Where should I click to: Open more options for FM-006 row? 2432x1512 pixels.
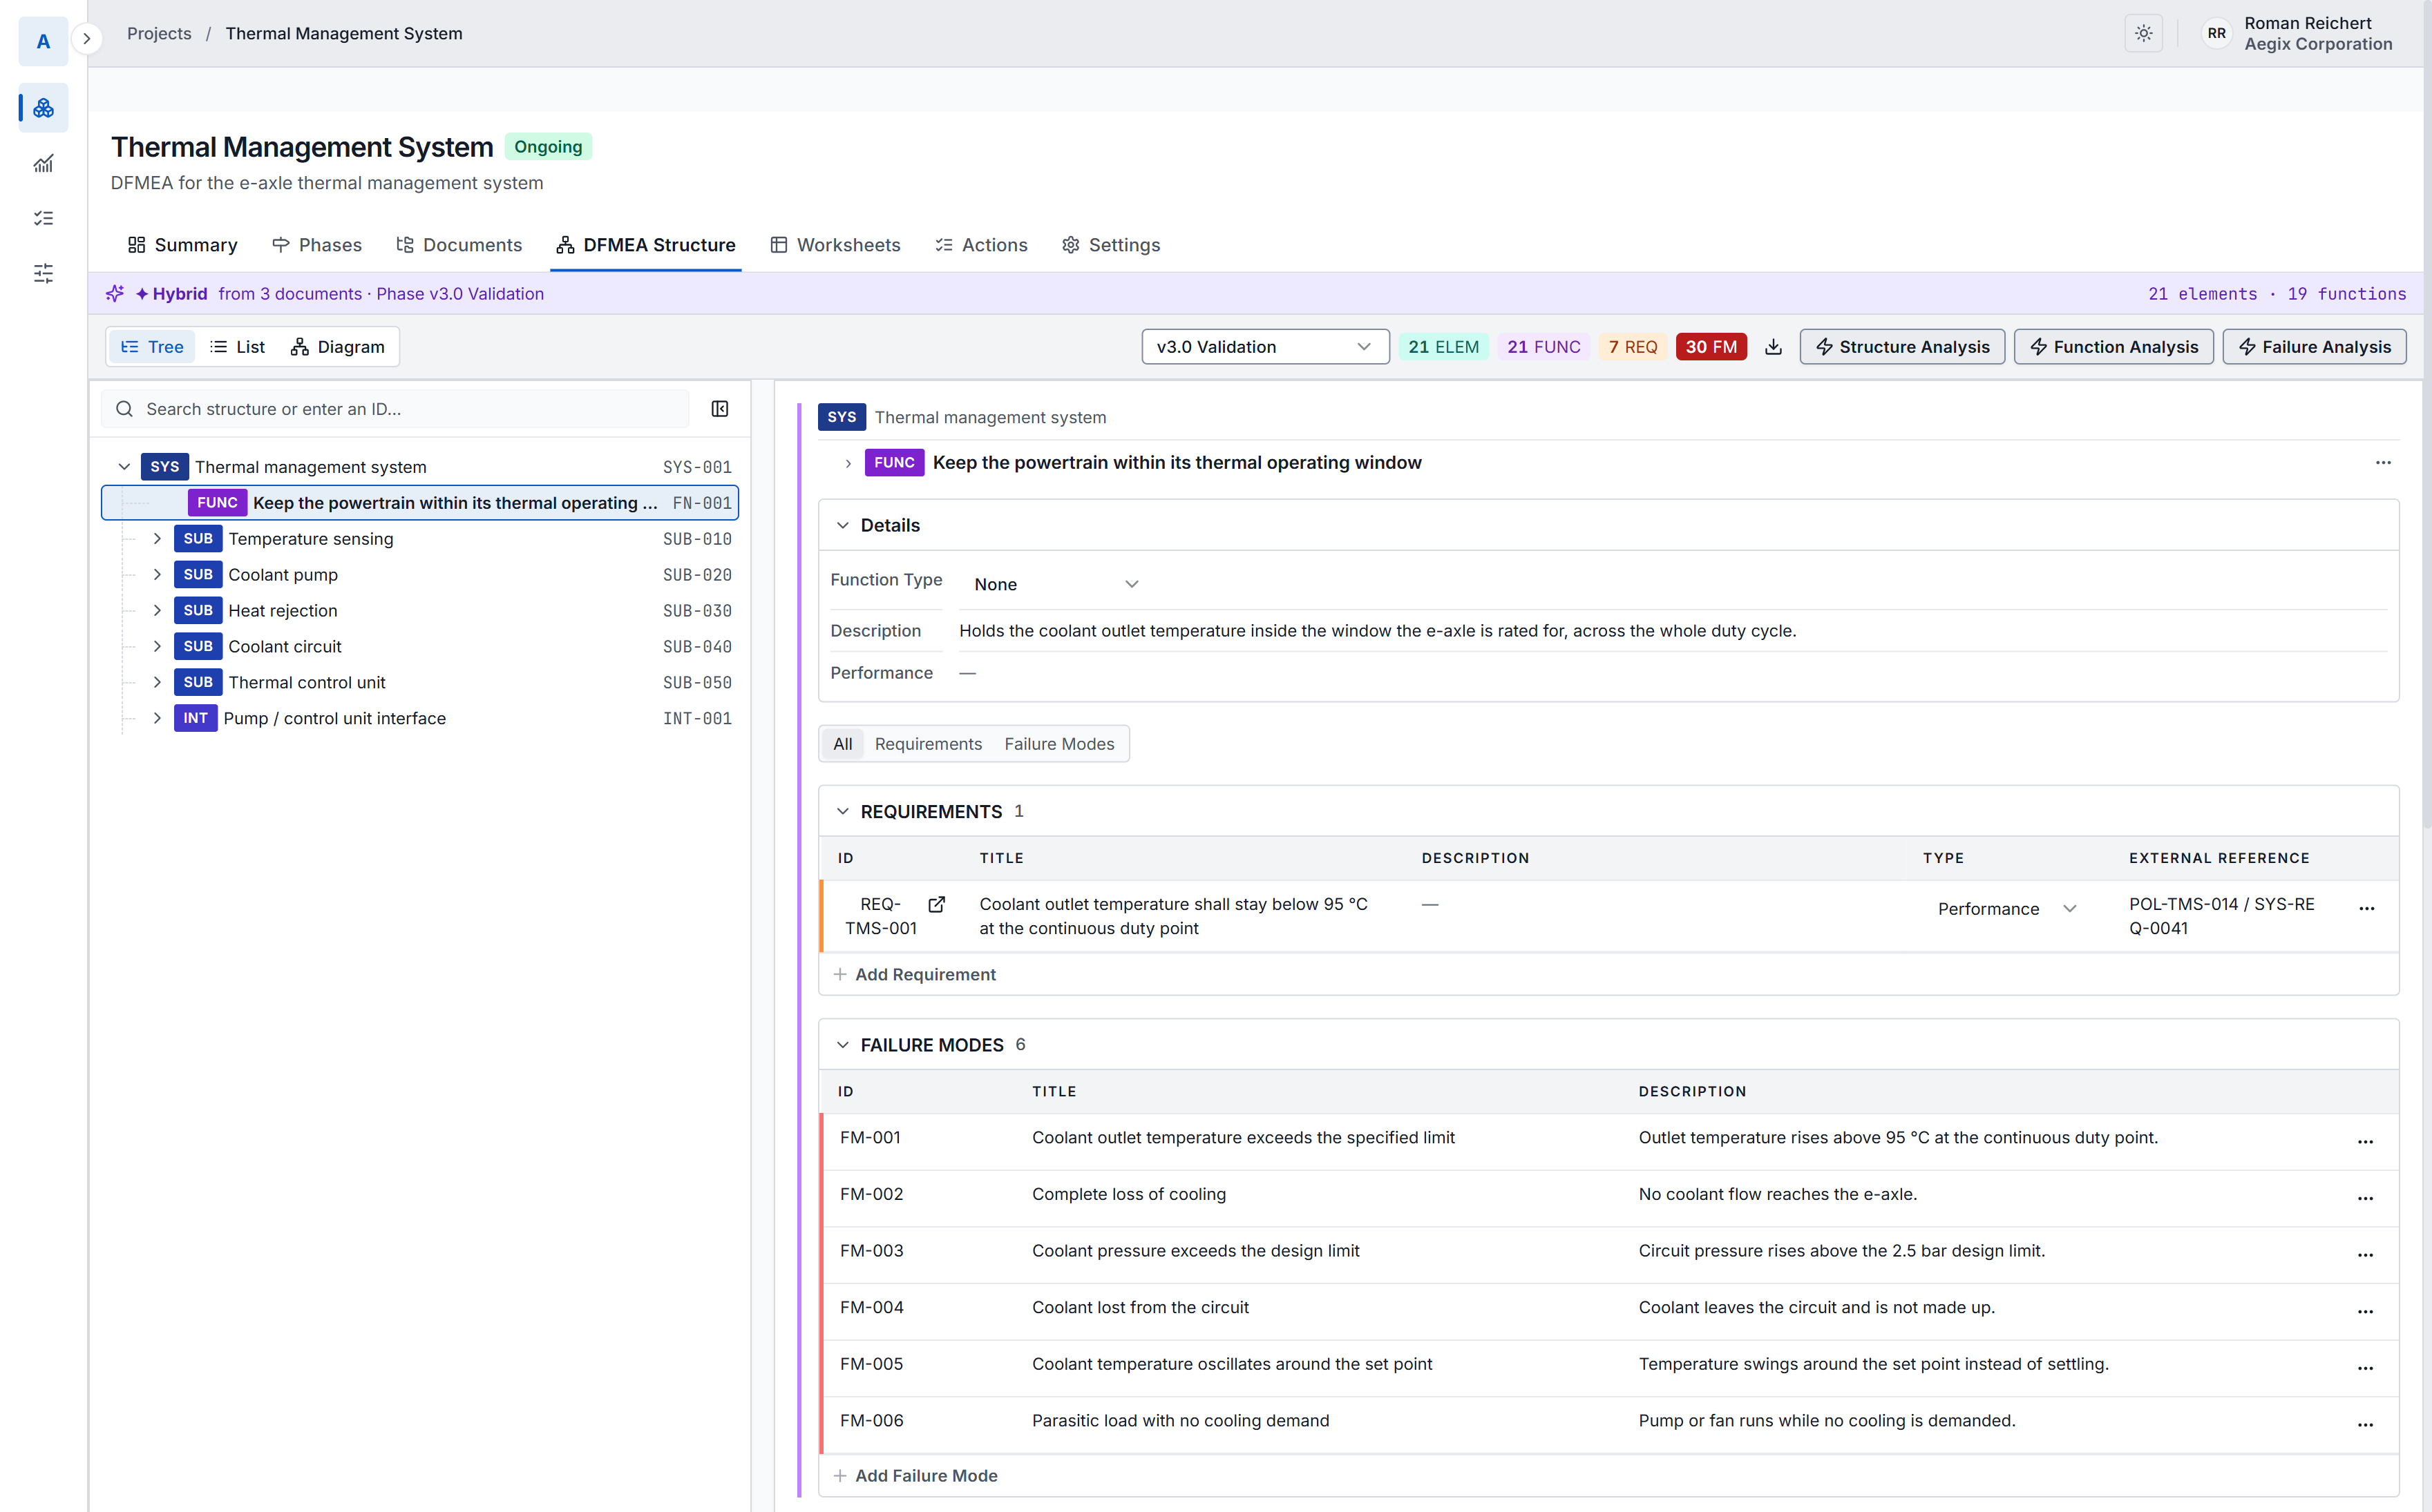point(2365,1425)
